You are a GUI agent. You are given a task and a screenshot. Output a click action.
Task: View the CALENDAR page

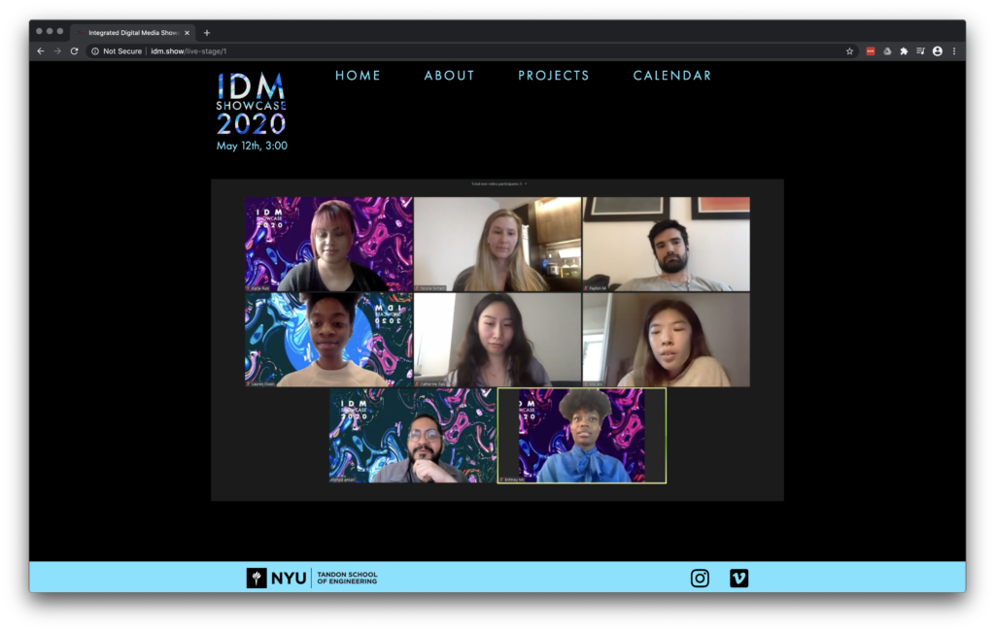pyautogui.click(x=671, y=76)
